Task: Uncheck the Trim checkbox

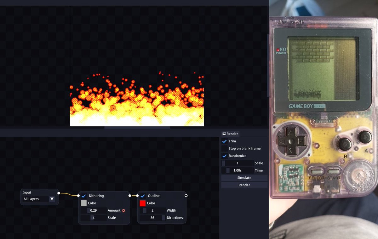Action: 224,141
